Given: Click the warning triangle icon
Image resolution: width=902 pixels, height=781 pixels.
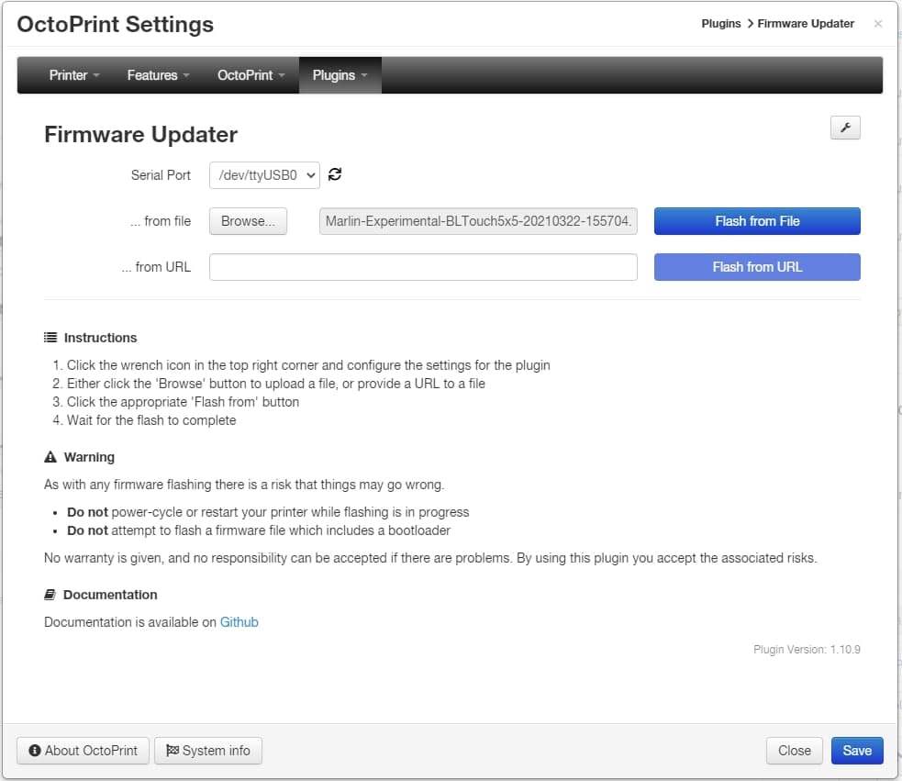Looking at the screenshot, I should tap(50, 457).
